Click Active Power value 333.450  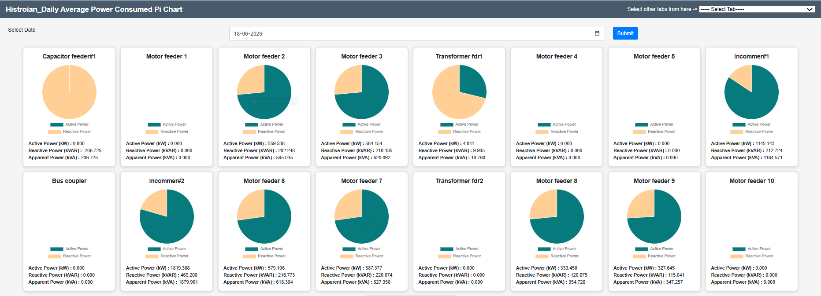tap(568, 268)
